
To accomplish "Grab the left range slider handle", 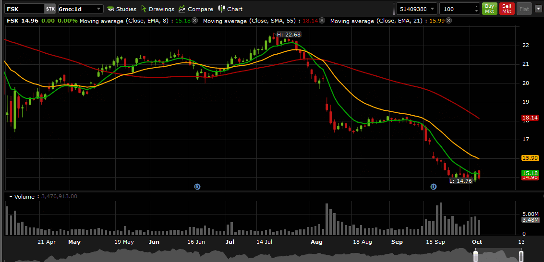I will [x=476, y=256].
